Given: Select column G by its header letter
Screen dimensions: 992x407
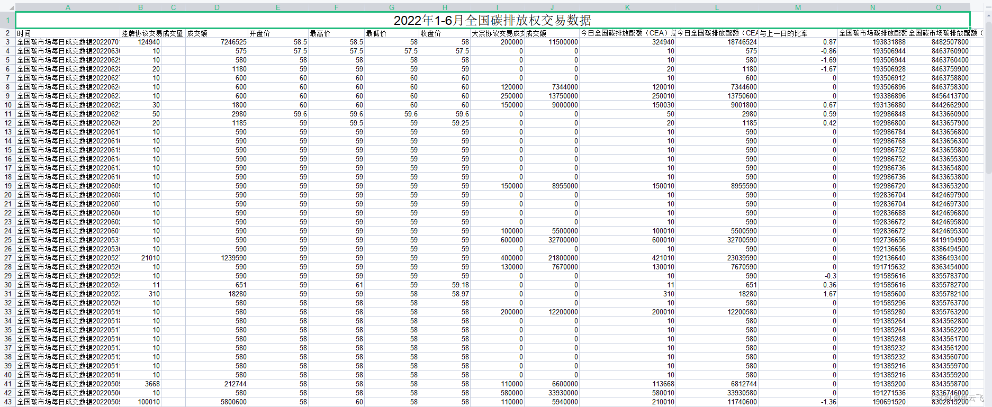Looking at the screenshot, I should tap(392, 7).
